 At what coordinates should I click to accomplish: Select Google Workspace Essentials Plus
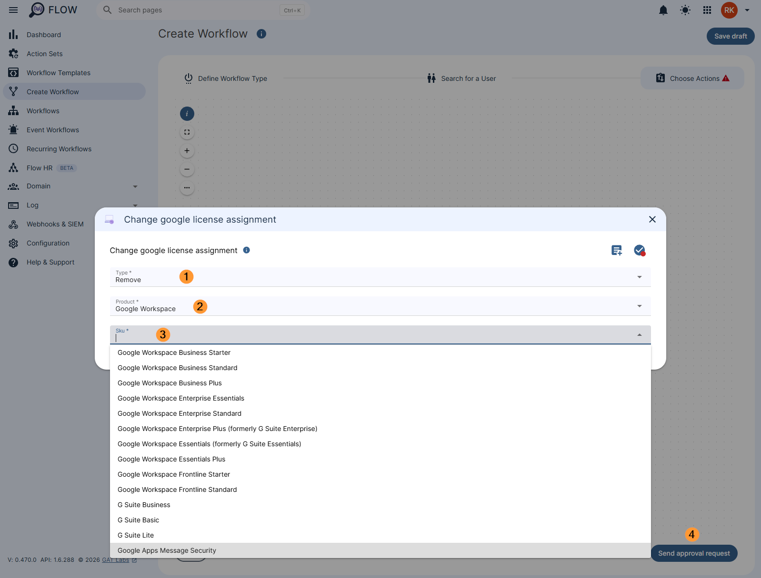click(380, 459)
